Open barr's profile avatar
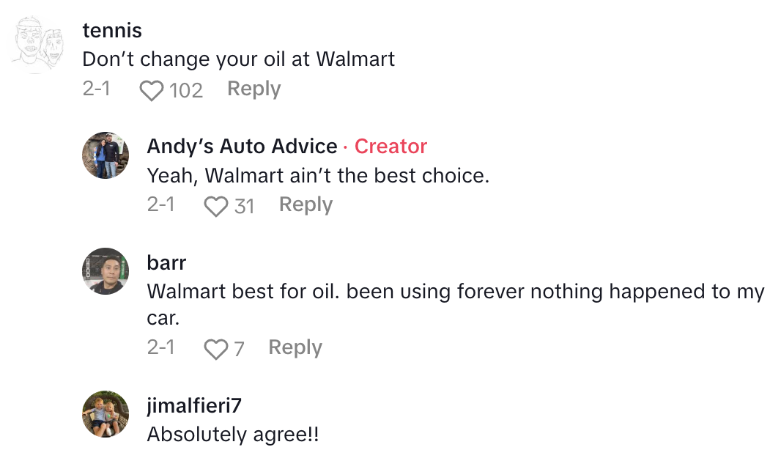The width and height of the screenshot is (781, 450). tap(106, 270)
